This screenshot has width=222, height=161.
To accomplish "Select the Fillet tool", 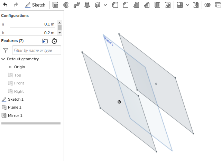I will [x=115, y=5].
